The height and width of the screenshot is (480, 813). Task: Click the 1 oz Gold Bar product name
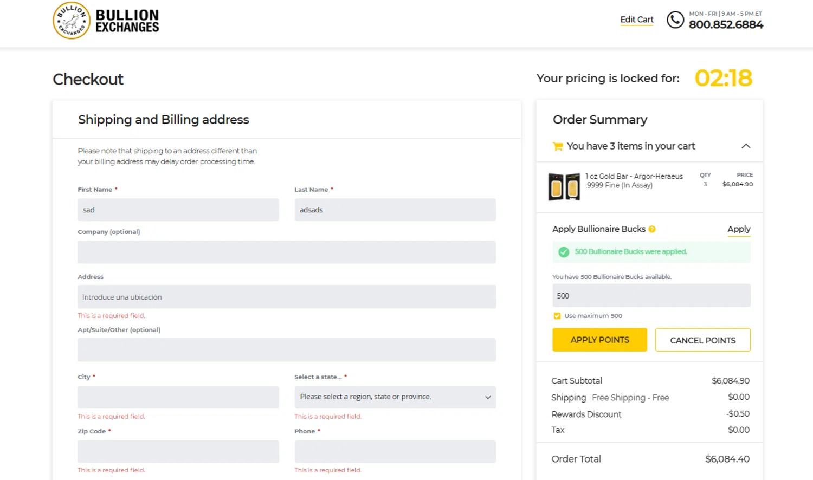pos(634,181)
